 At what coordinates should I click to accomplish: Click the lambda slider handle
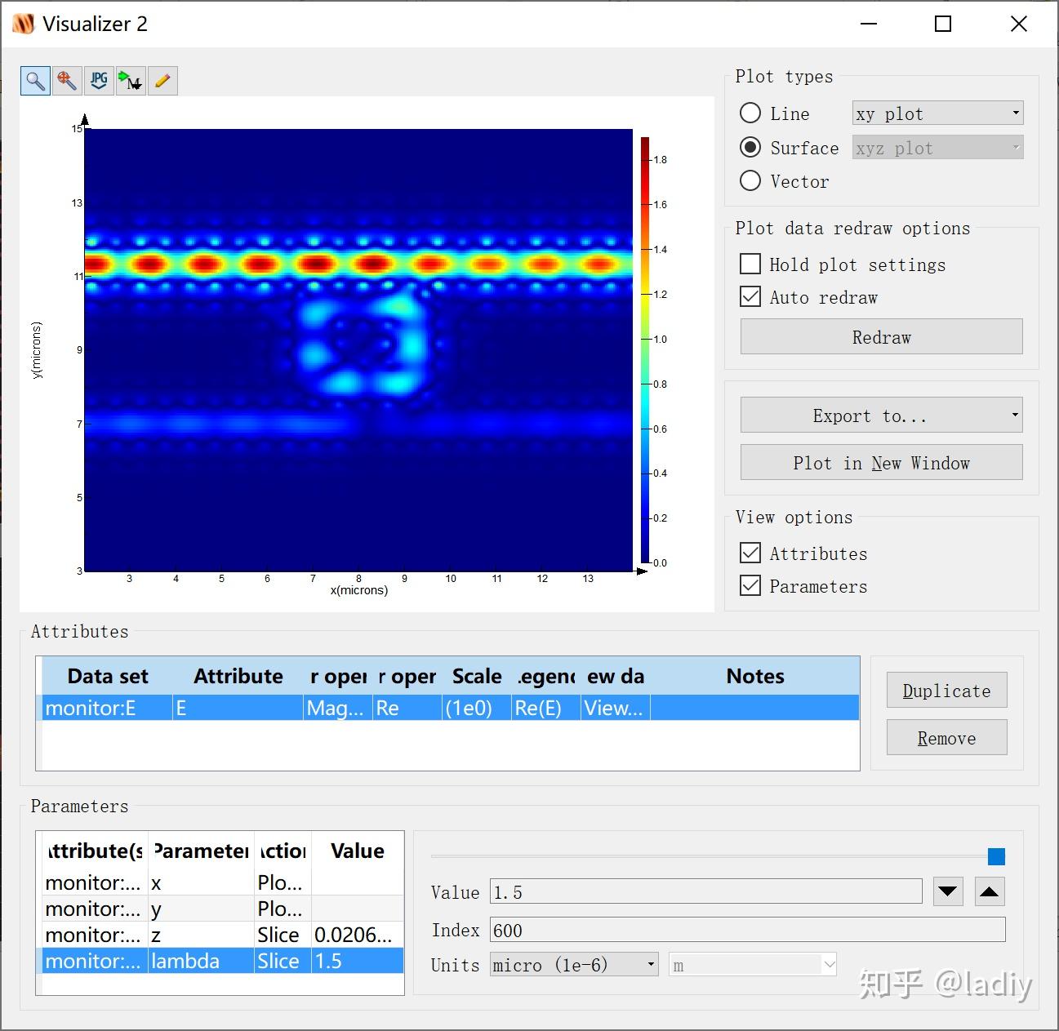996,856
